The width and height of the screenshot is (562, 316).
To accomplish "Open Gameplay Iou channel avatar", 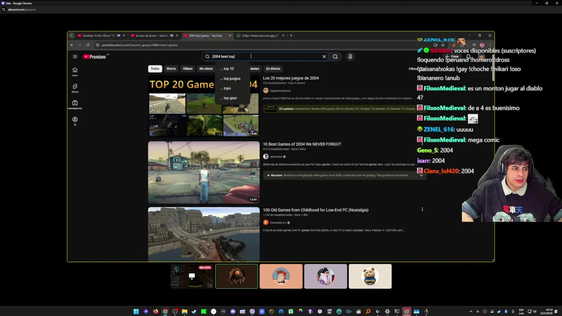I will click(x=266, y=223).
